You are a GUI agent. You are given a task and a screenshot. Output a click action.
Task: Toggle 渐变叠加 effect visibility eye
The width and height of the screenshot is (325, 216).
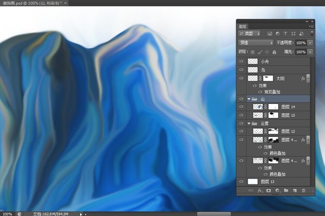click(261, 91)
